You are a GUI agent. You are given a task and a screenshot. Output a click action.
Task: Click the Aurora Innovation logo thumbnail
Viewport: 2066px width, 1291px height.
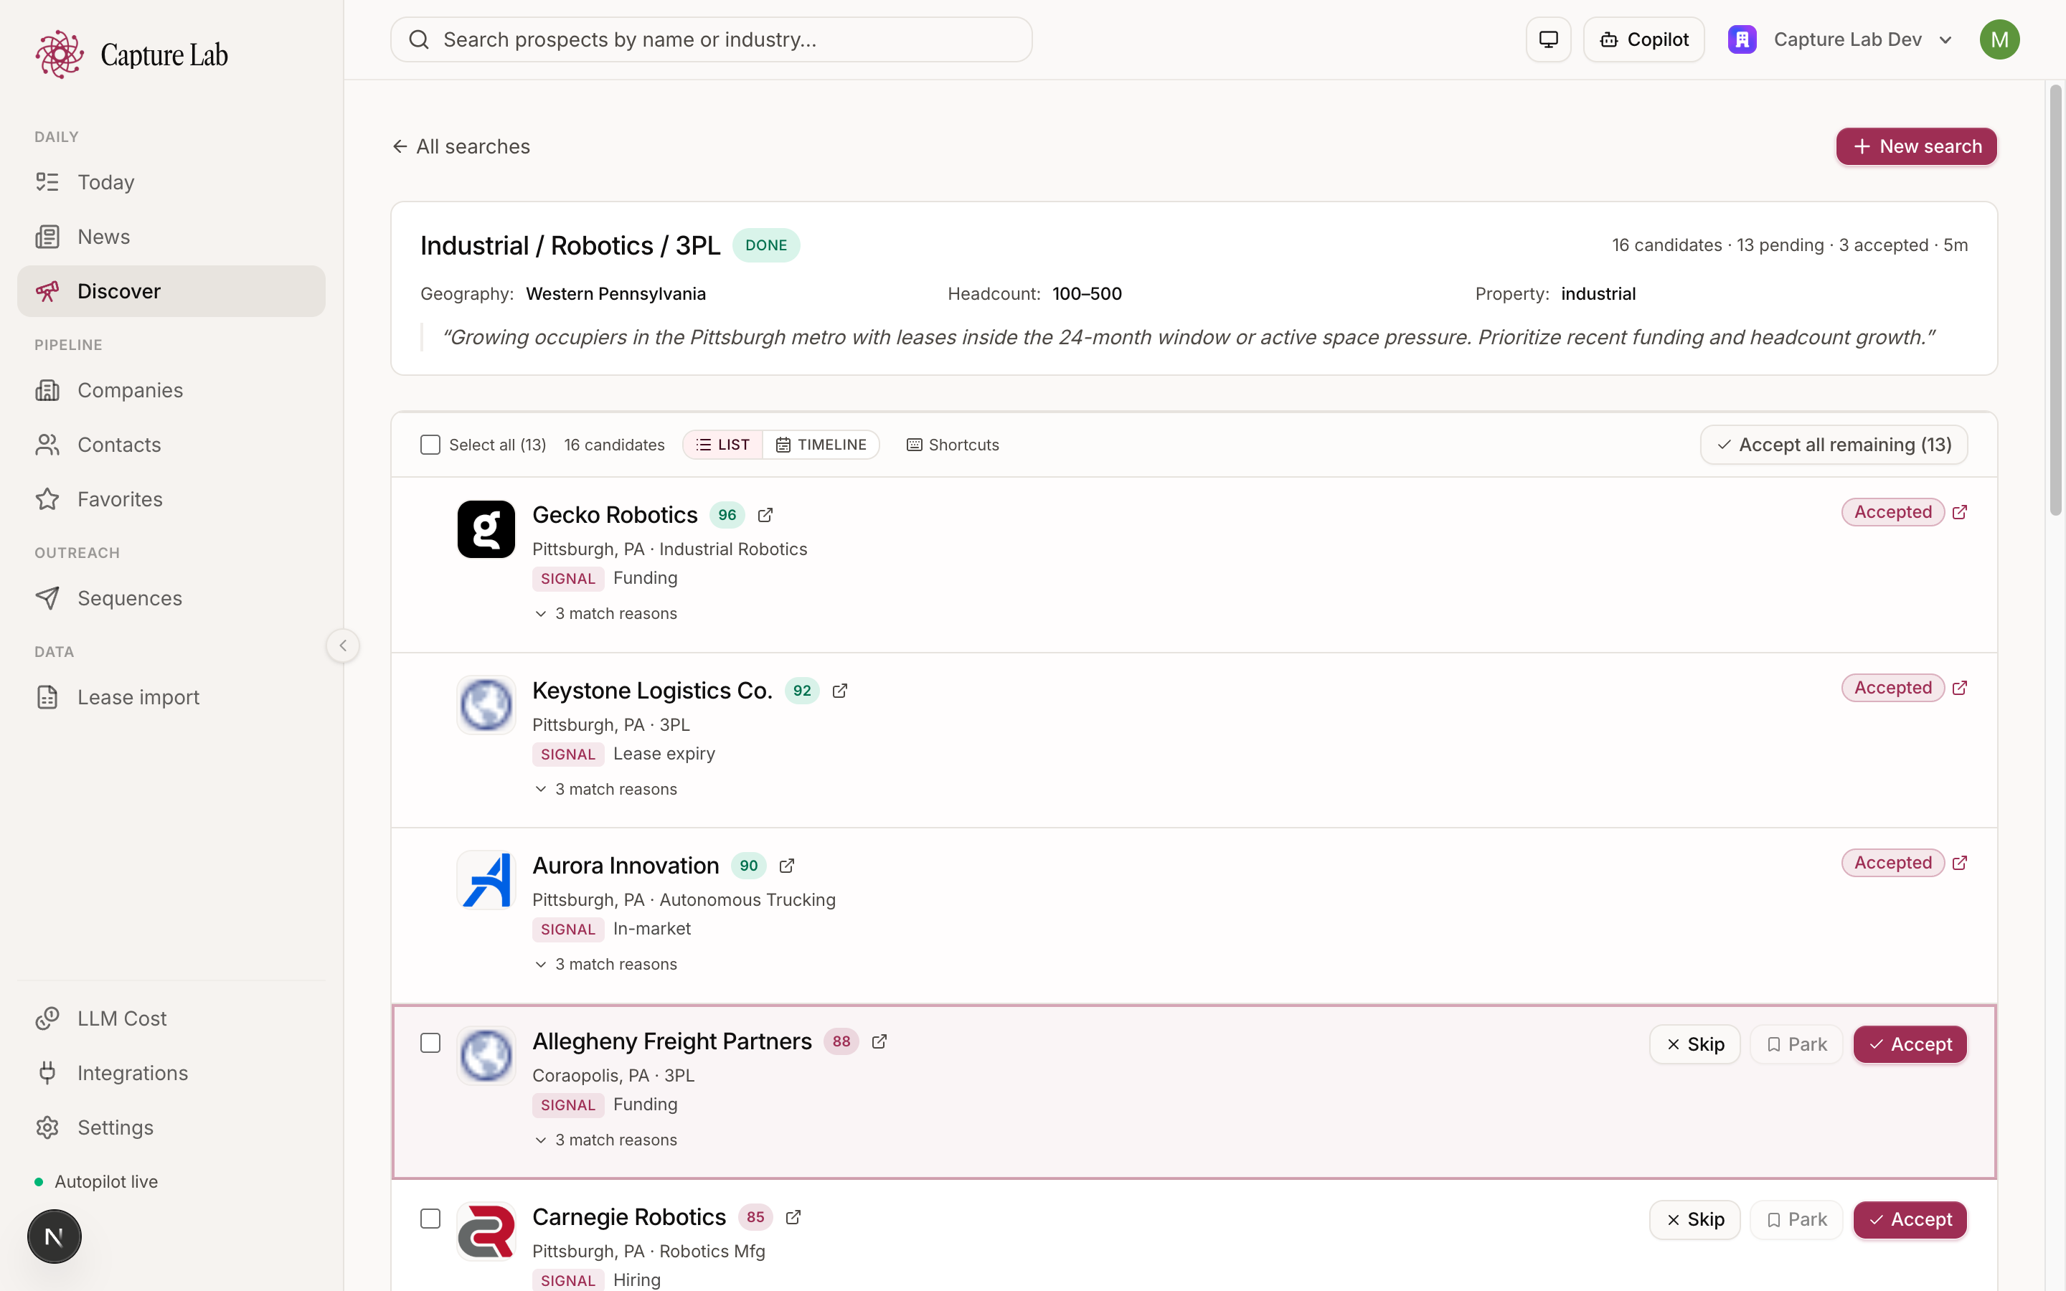[x=486, y=880]
